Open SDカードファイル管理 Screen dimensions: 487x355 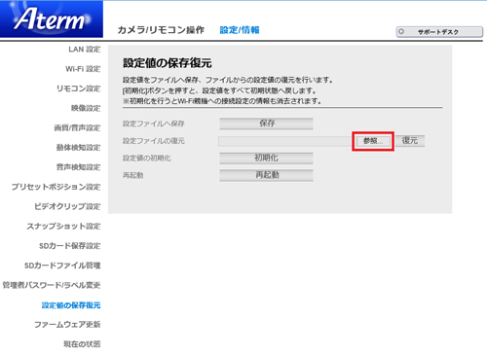[62, 266]
